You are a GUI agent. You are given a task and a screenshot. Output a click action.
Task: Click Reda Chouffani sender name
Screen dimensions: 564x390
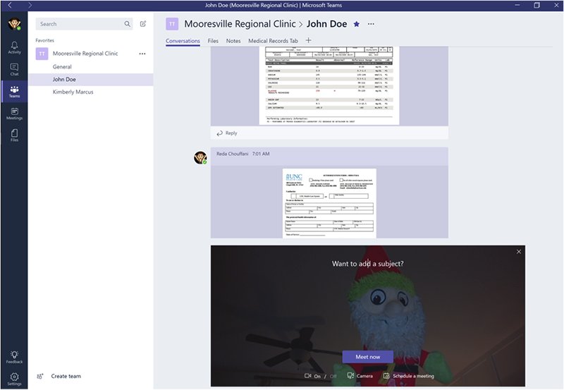click(x=233, y=154)
